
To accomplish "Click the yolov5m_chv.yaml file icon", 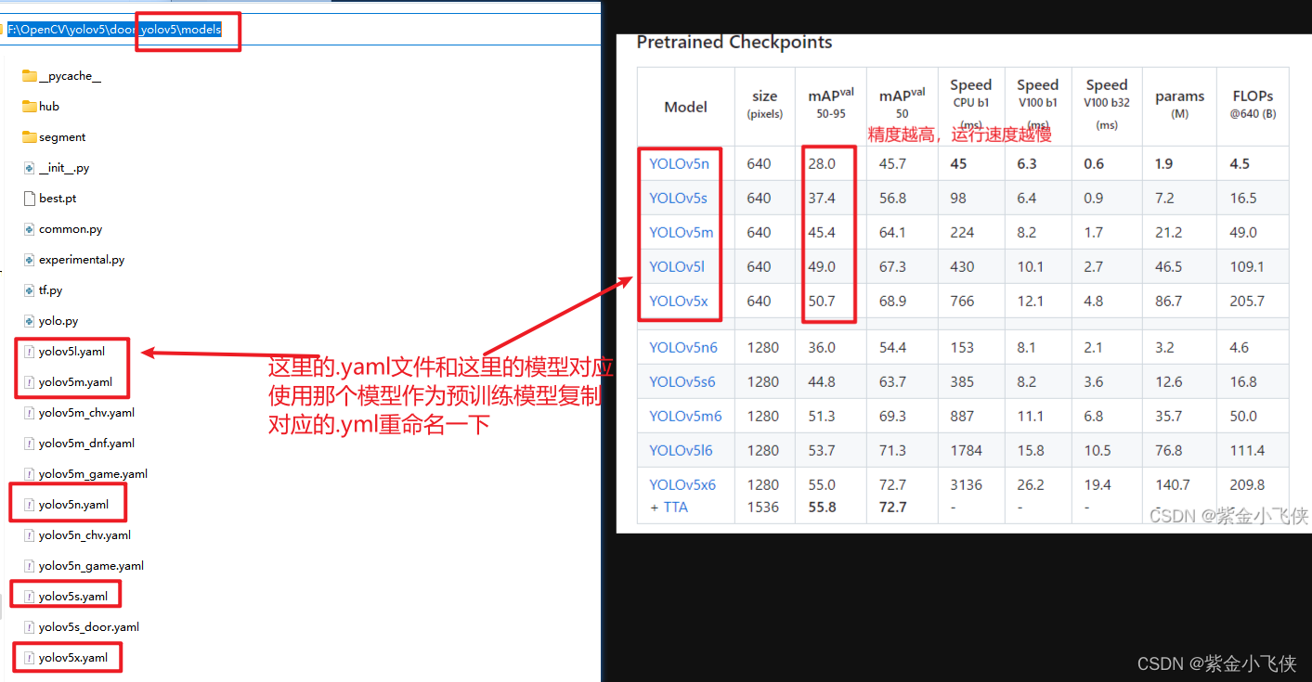I will click(29, 413).
